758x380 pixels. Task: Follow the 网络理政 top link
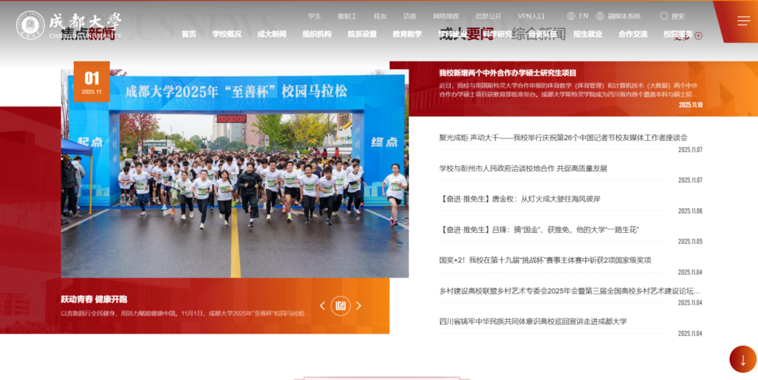coord(446,16)
